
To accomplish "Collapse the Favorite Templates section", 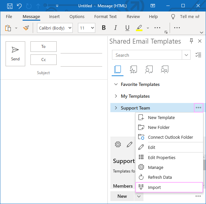I will 116,84.
